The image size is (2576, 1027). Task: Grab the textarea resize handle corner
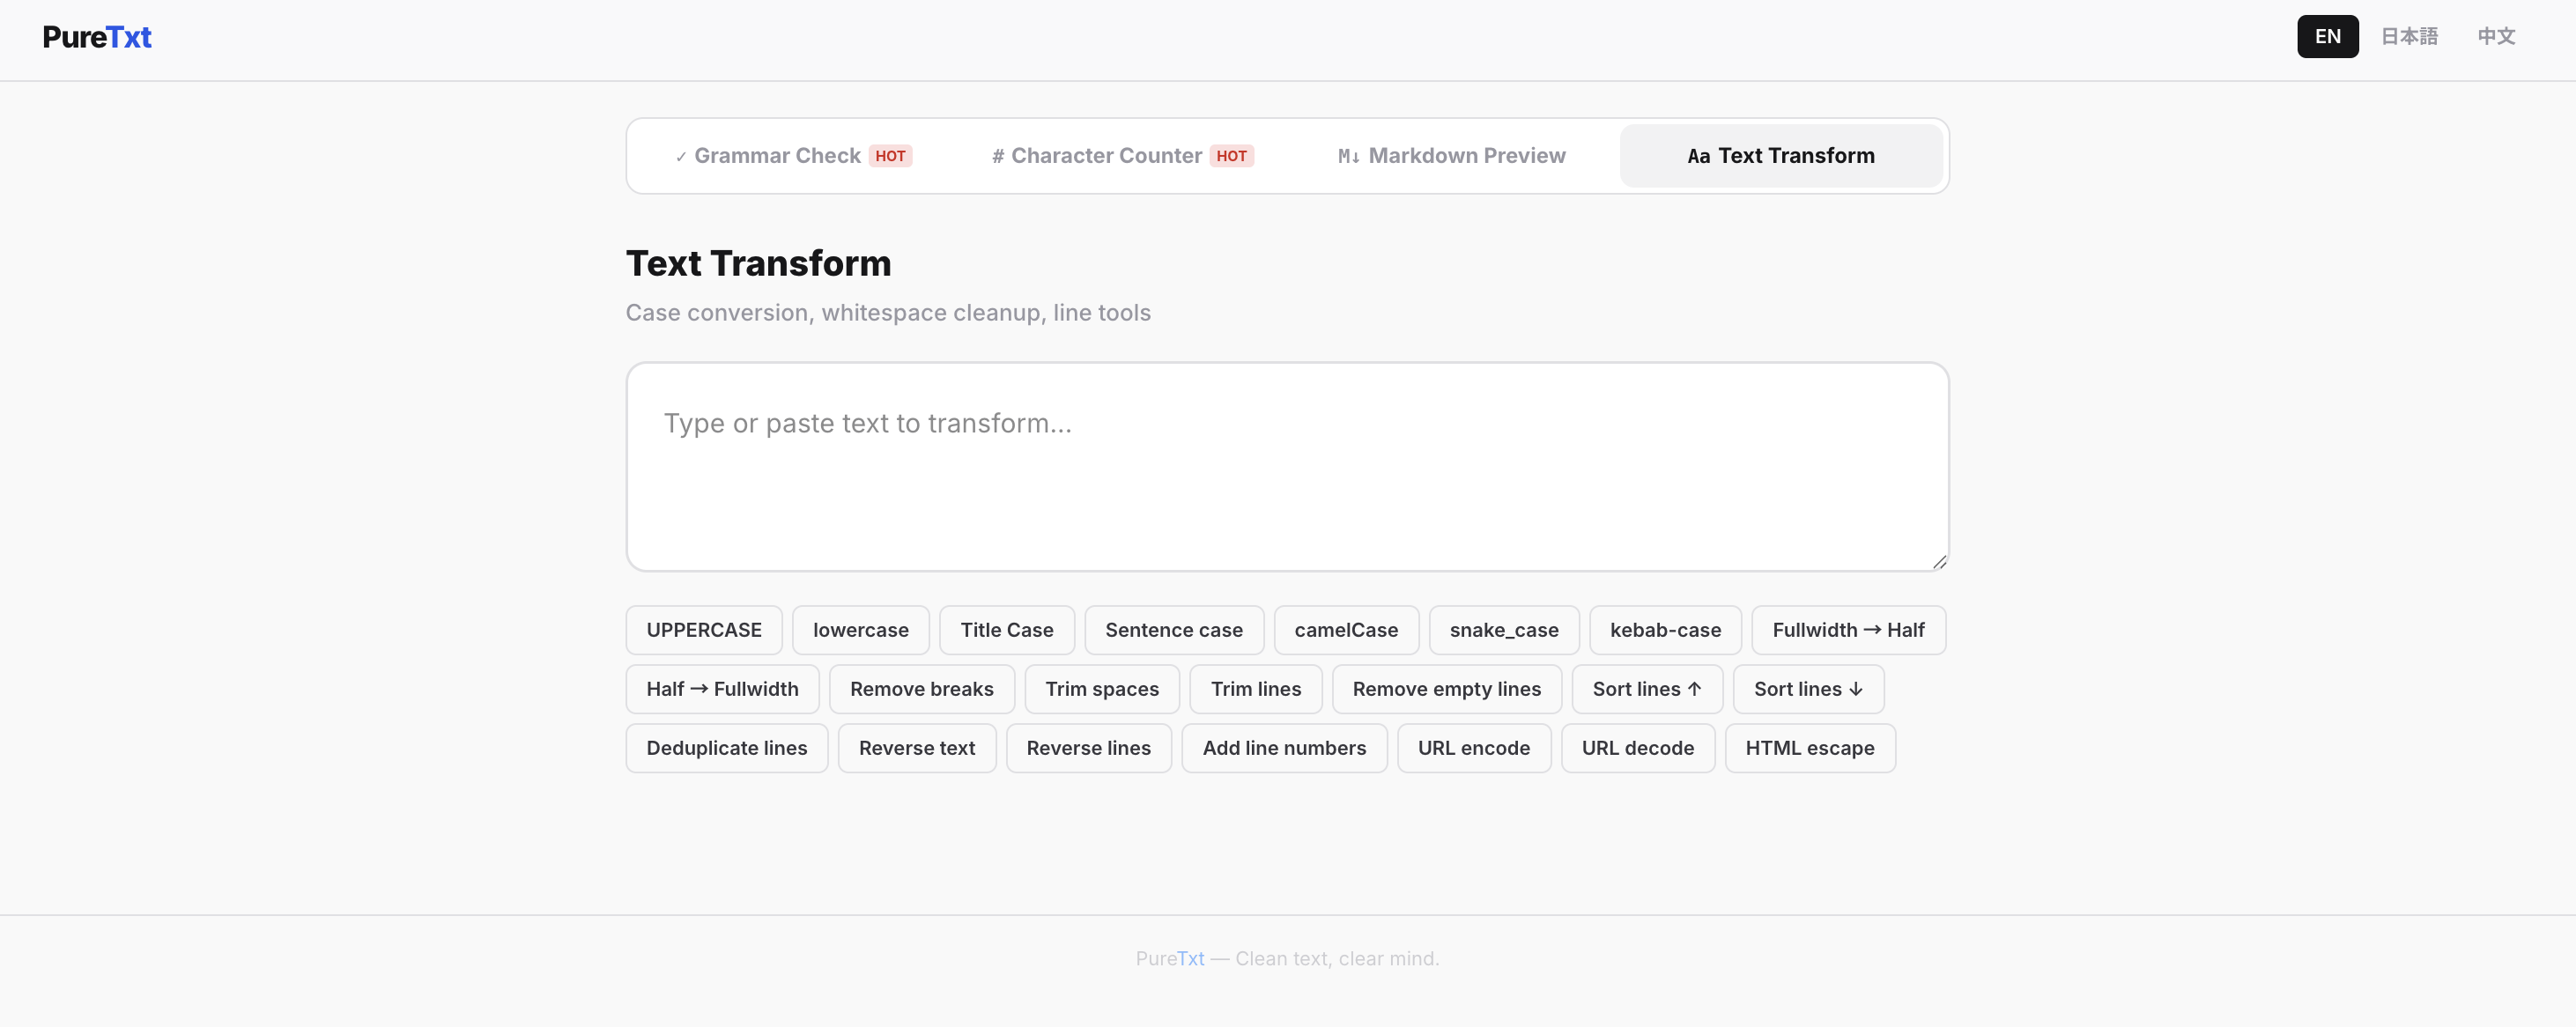(1939, 562)
